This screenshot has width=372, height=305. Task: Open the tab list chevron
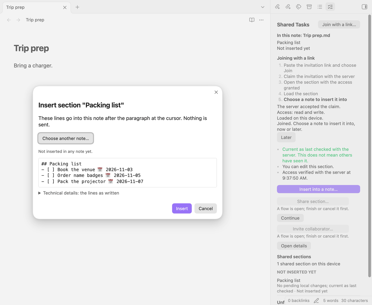[x=263, y=7]
